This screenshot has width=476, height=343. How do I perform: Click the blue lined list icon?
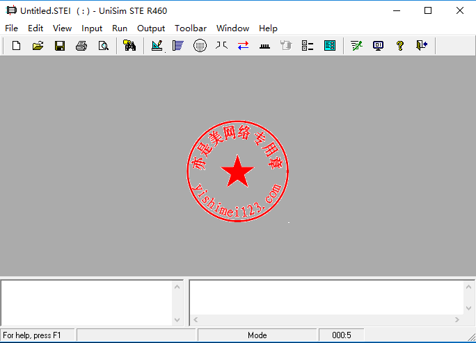(x=178, y=46)
